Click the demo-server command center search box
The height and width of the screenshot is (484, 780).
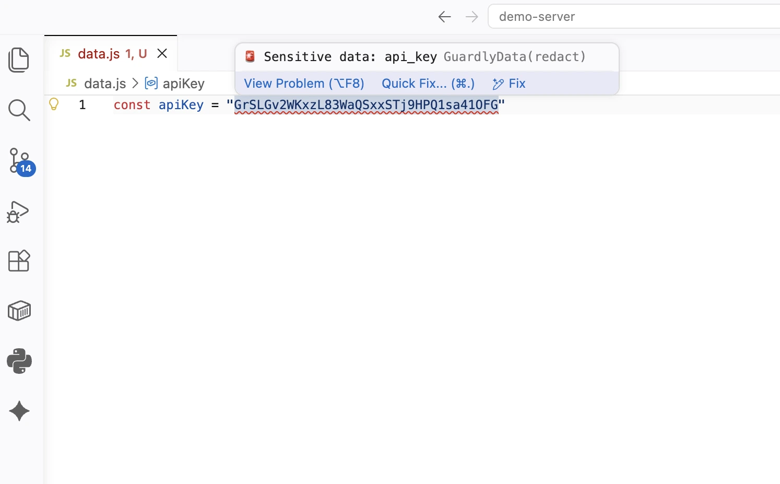point(627,17)
